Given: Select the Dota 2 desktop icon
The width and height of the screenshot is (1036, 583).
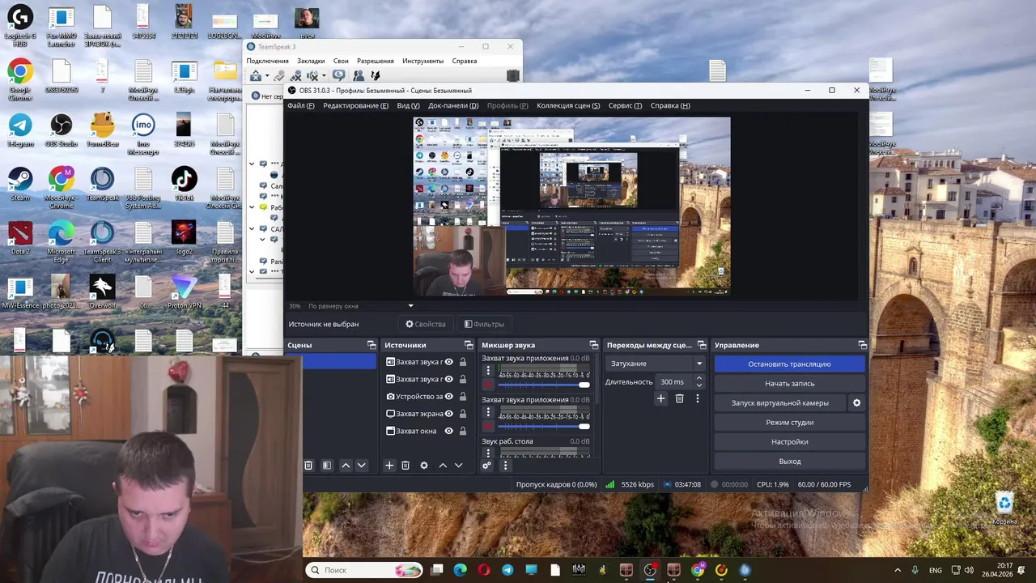Looking at the screenshot, I should click(x=20, y=238).
